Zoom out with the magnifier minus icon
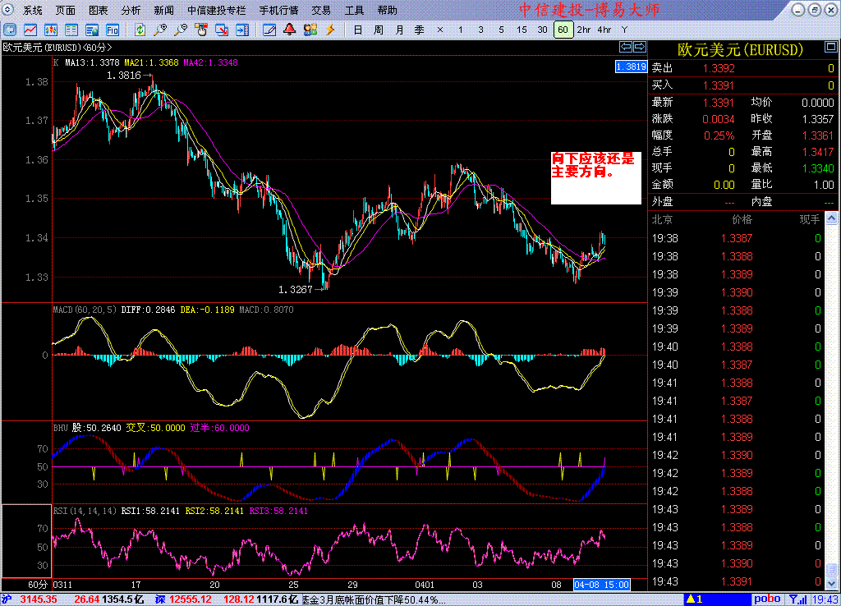The height and width of the screenshot is (606, 841). (x=181, y=30)
